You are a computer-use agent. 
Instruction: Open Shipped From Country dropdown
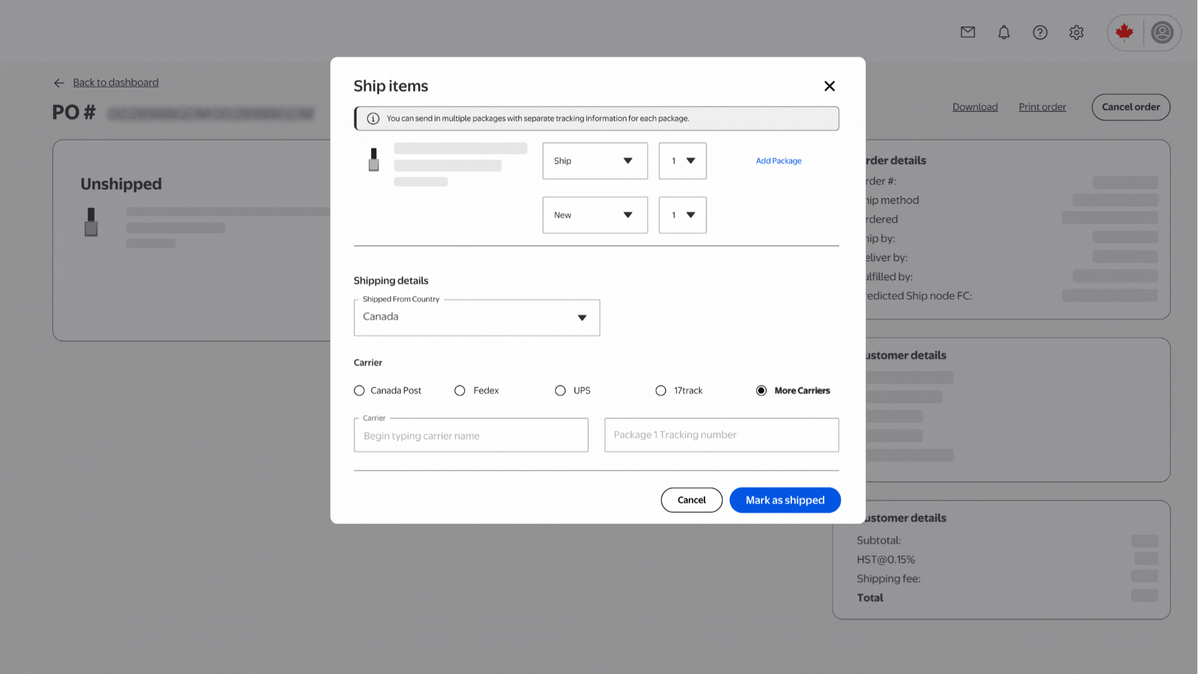point(477,318)
